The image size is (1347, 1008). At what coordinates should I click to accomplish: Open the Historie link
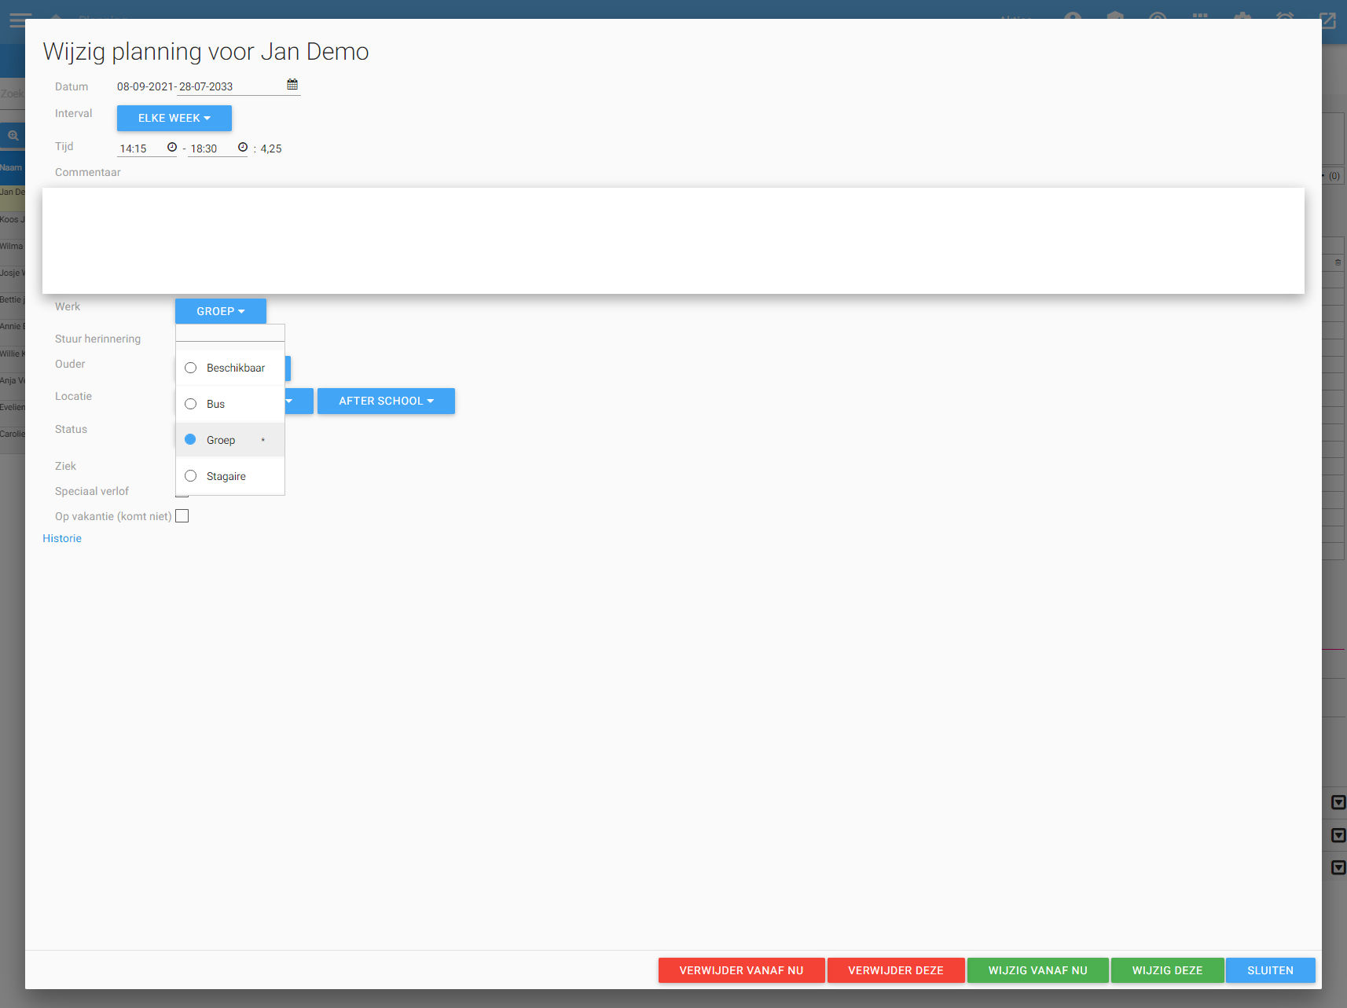tap(62, 538)
